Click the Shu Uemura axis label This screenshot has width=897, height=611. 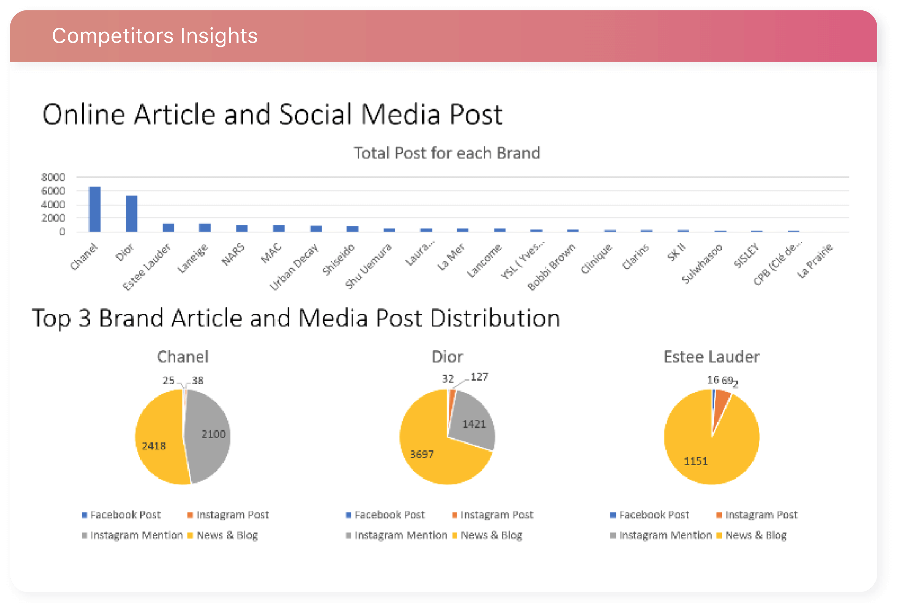point(368,266)
